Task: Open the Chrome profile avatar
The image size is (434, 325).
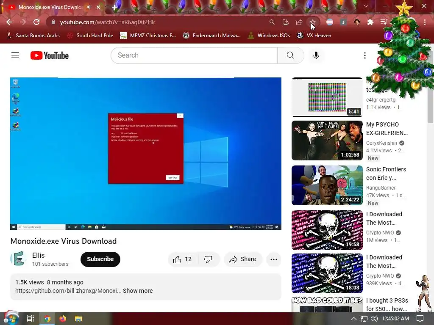Action: tap(357, 22)
